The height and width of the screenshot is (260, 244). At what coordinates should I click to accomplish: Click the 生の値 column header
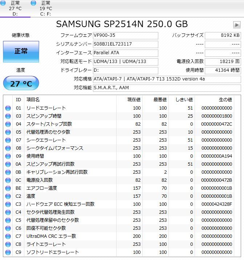[x=215, y=100]
